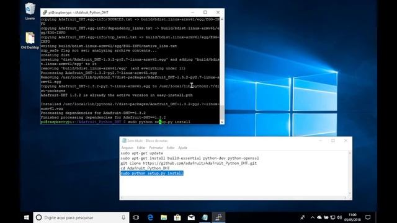This screenshot has height=223, width=397.
Task: Click the up arrow of the PuTTY scrollbar
Action: pos(222,19)
